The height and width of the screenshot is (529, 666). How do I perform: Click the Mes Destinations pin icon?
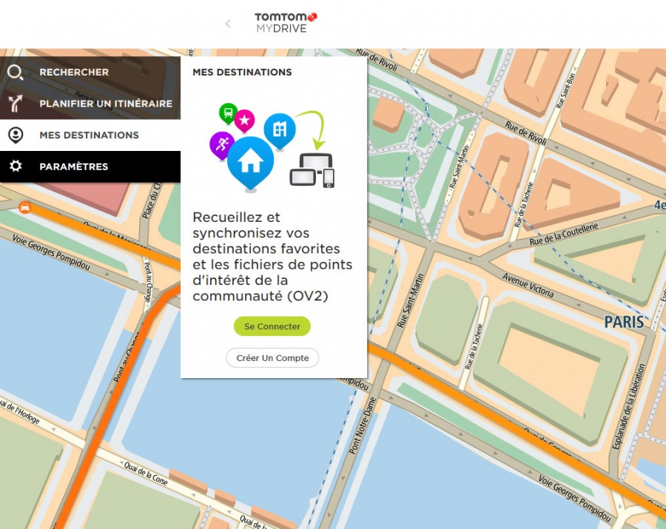coord(16,135)
